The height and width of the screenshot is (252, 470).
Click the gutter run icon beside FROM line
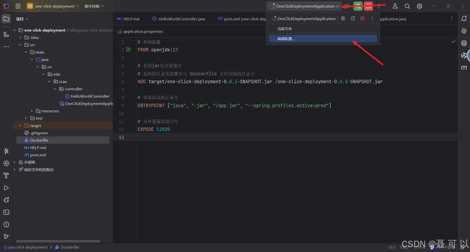tap(128, 50)
